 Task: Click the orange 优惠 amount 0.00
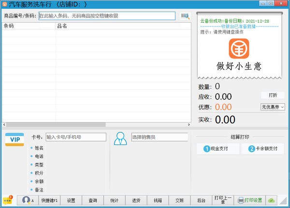tap(223, 107)
